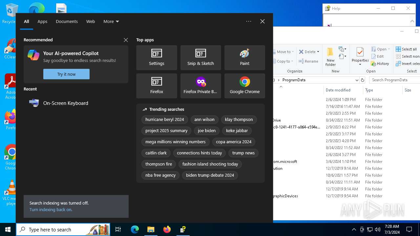Screen dimensions: 420x236
Task: Click Windows Start button
Action: (x=8, y=229)
